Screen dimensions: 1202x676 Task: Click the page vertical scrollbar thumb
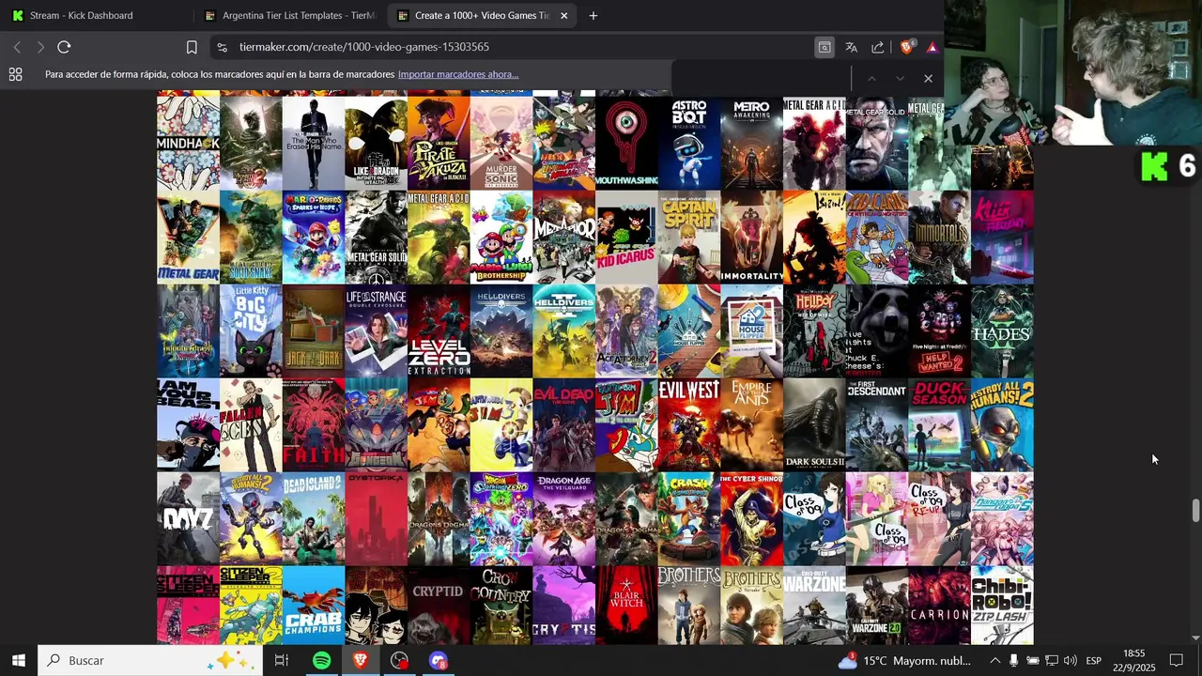(1195, 512)
